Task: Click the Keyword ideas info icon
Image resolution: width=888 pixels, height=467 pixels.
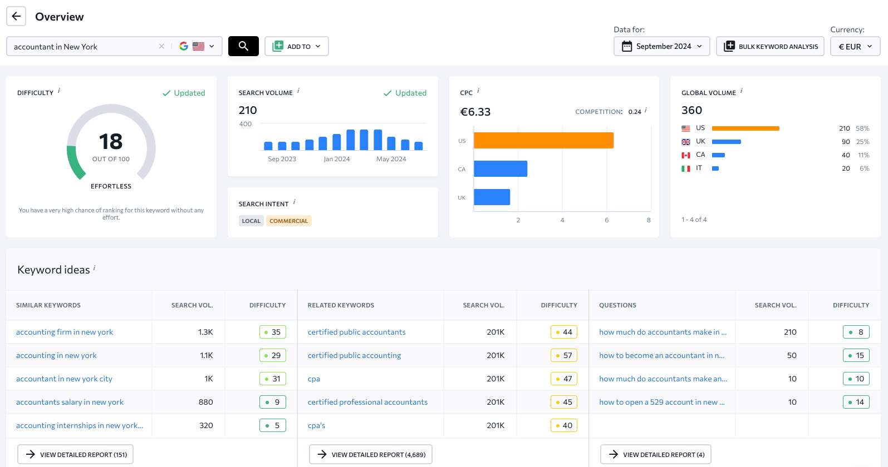Action: coord(95,267)
